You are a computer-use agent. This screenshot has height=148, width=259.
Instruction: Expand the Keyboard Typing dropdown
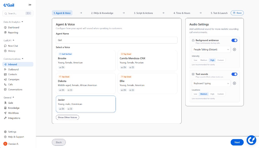pyautogui.click(x=211, y=83)
